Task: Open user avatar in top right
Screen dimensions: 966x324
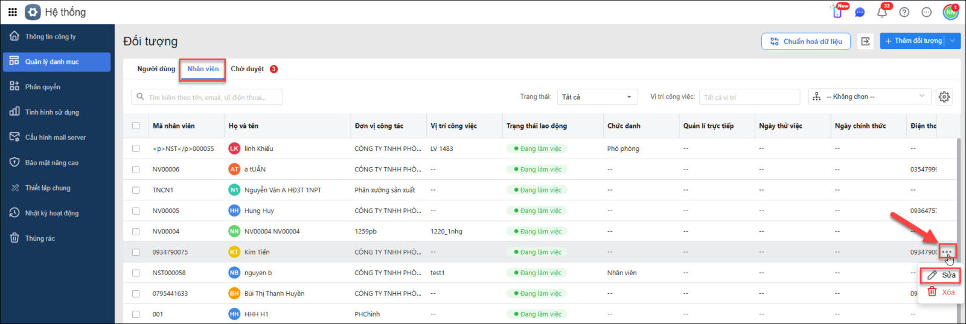Action: point(951,12)
